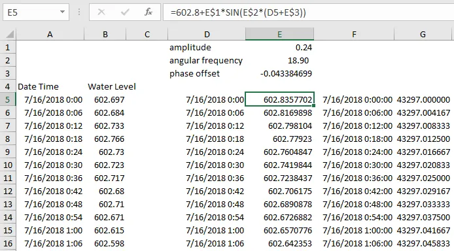Image resolution: width=454 pixels, height=251 pixels.
Task: Select cell with water level 602.766
Action: click(x=105, y=139)
